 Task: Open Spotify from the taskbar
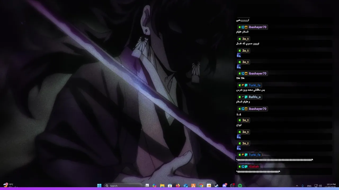[x=240, y=186]
